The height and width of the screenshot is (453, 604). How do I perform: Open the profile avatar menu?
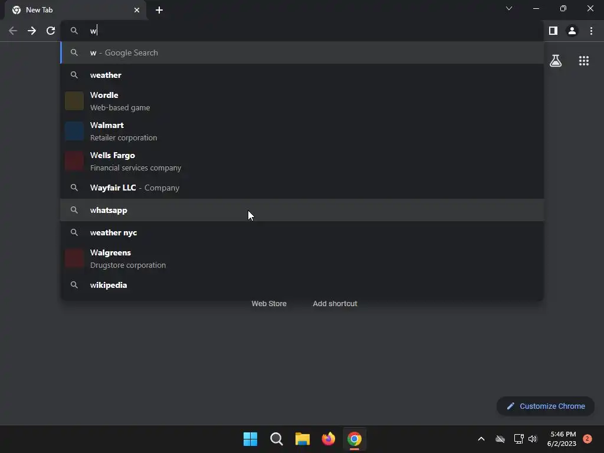point(572,31)
